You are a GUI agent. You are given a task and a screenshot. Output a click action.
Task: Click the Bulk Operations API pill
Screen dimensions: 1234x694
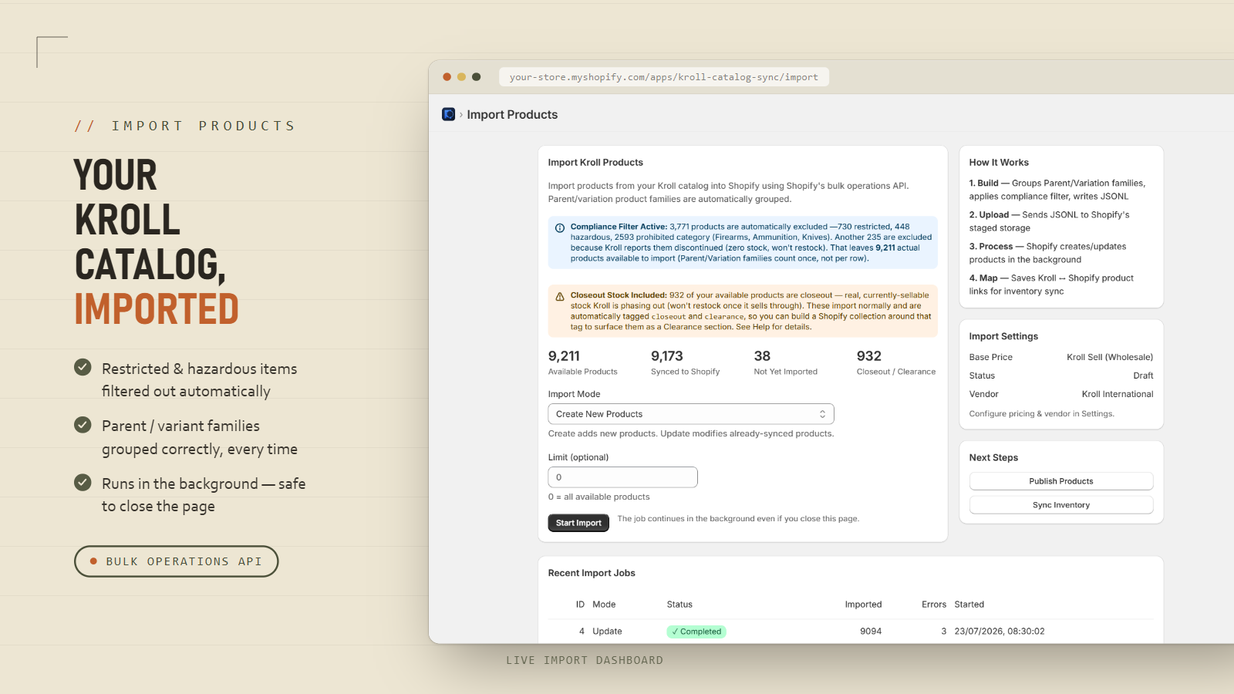point(176,561)
